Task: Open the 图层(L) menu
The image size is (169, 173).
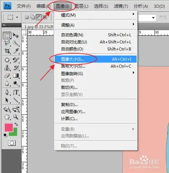Action: [81, 6]
